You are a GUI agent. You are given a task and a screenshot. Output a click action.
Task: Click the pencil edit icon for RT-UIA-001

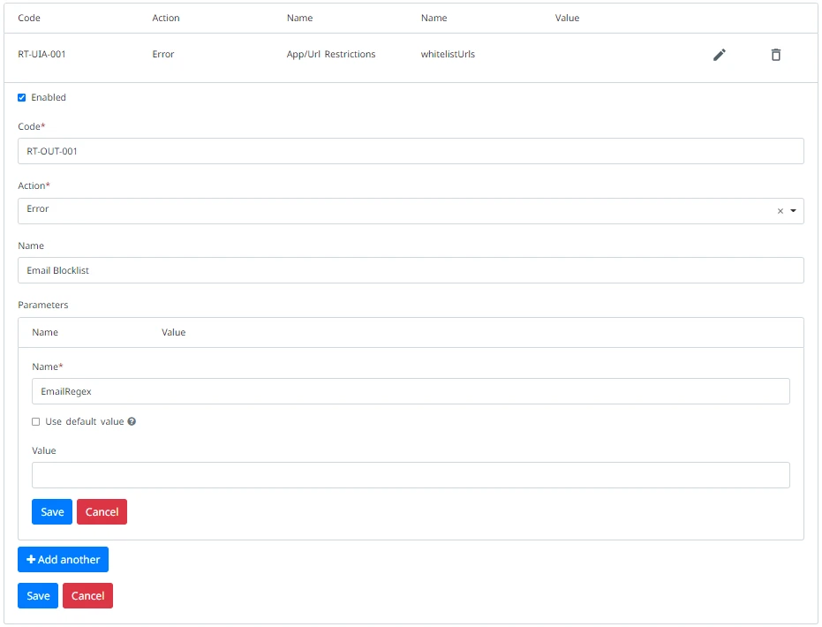pos(720,55)
